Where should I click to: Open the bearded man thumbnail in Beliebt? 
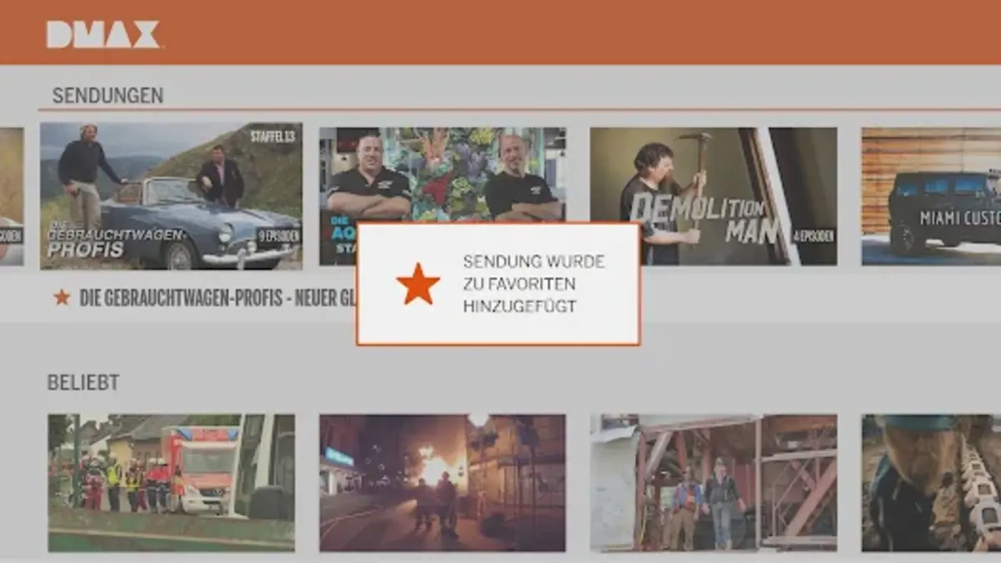(931, 483)
